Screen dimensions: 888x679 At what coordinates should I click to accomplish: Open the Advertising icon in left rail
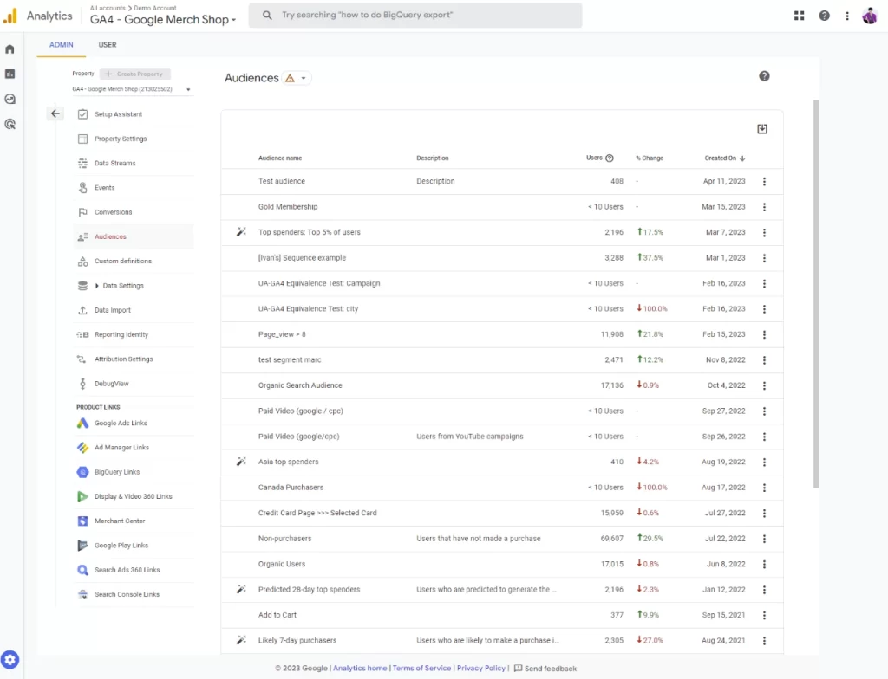click(10, 124)
